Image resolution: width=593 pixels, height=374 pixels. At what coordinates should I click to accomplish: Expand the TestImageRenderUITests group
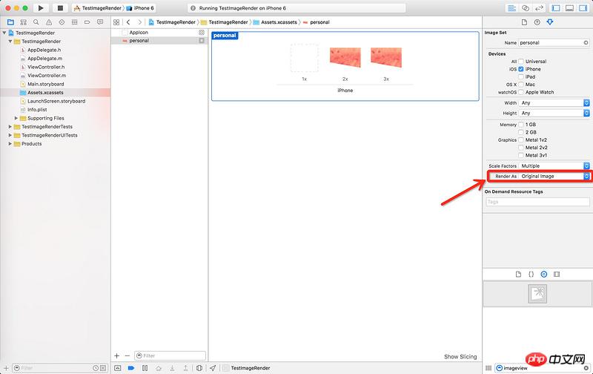pyautogui.click(x=10, y=135)
